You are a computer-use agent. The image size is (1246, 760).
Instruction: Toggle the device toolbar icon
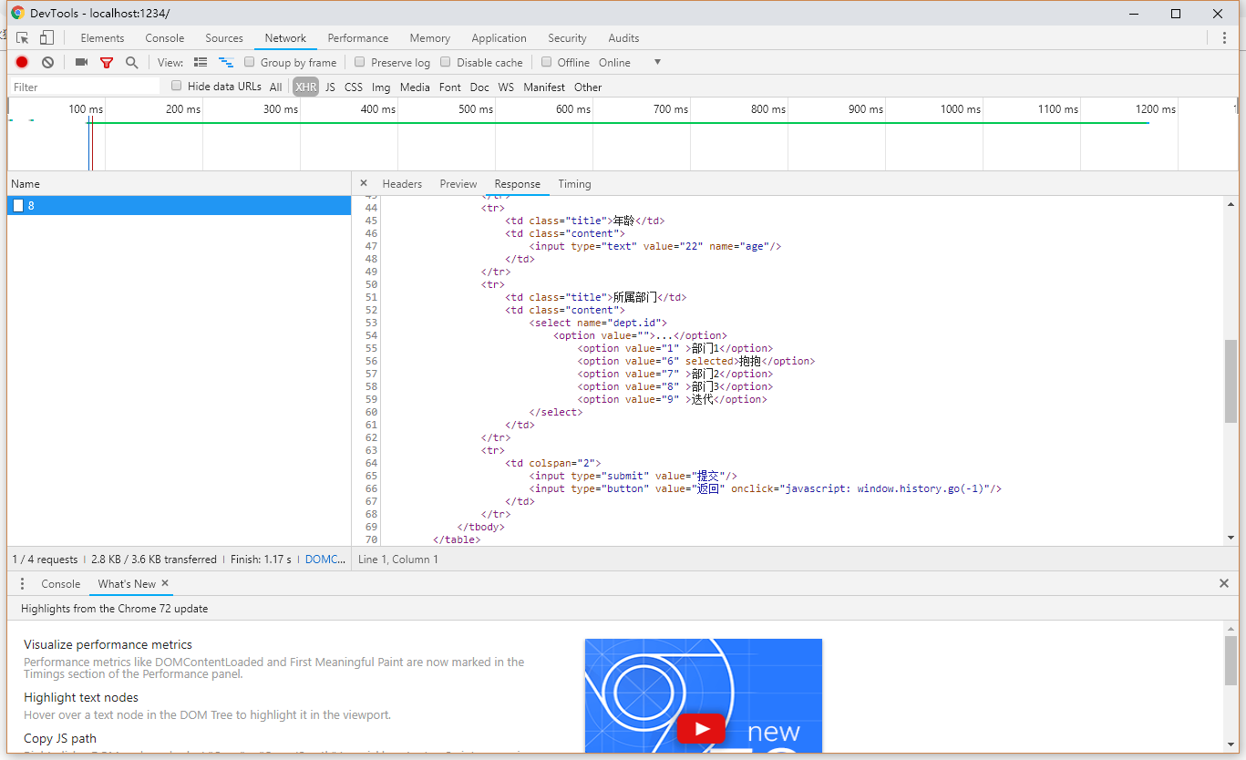click(46, 38)
